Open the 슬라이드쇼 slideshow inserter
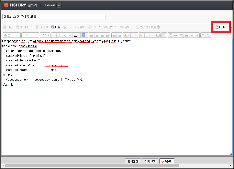 click(x=24, y=27)
